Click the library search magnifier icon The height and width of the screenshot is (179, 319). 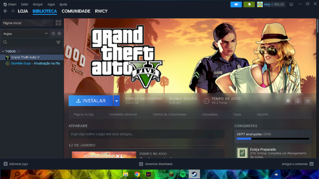click(x=5, y=42)
